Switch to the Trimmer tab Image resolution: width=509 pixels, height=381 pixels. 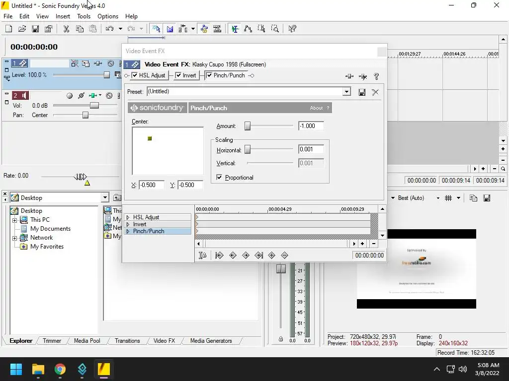pyautogui.click(x=52, y=341)
